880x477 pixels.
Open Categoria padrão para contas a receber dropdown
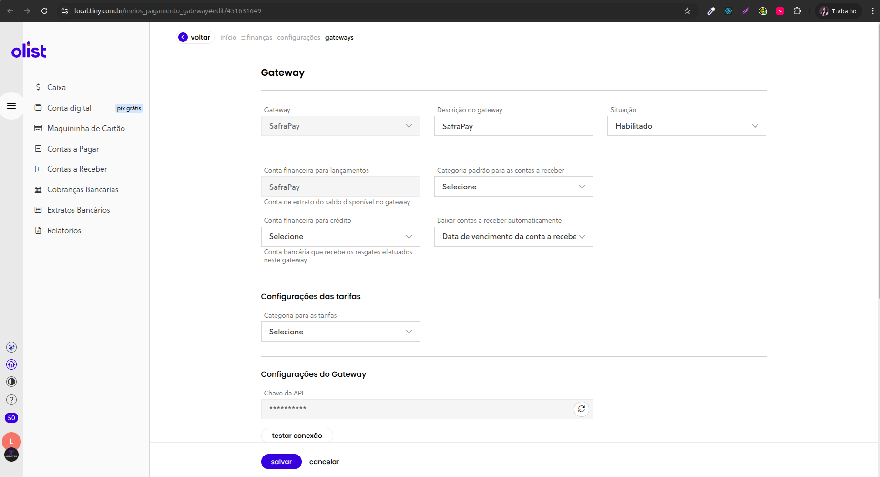coord(513,187)
